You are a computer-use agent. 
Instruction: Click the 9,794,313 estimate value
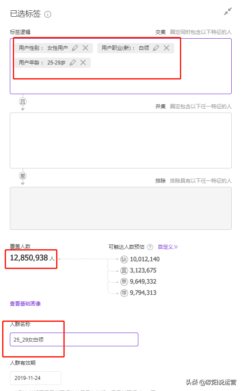click(x=143, y=293)
